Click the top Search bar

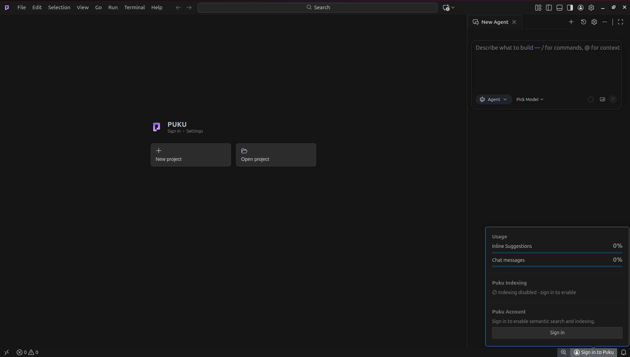pos(317,7)
